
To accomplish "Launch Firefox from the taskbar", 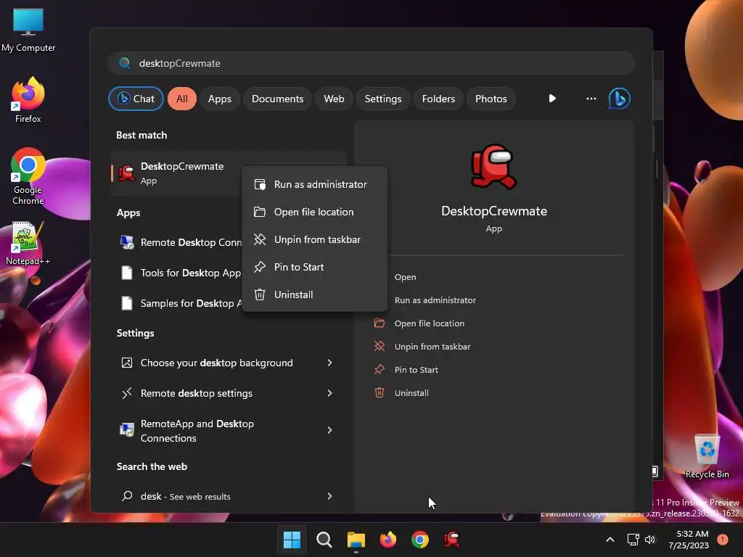I will click(x=387, y=540).
